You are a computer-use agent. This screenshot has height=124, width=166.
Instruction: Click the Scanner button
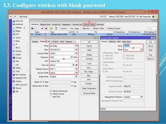tap(64, 28)
